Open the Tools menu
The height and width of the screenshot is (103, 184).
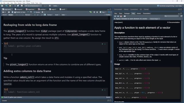pos(37,3)
